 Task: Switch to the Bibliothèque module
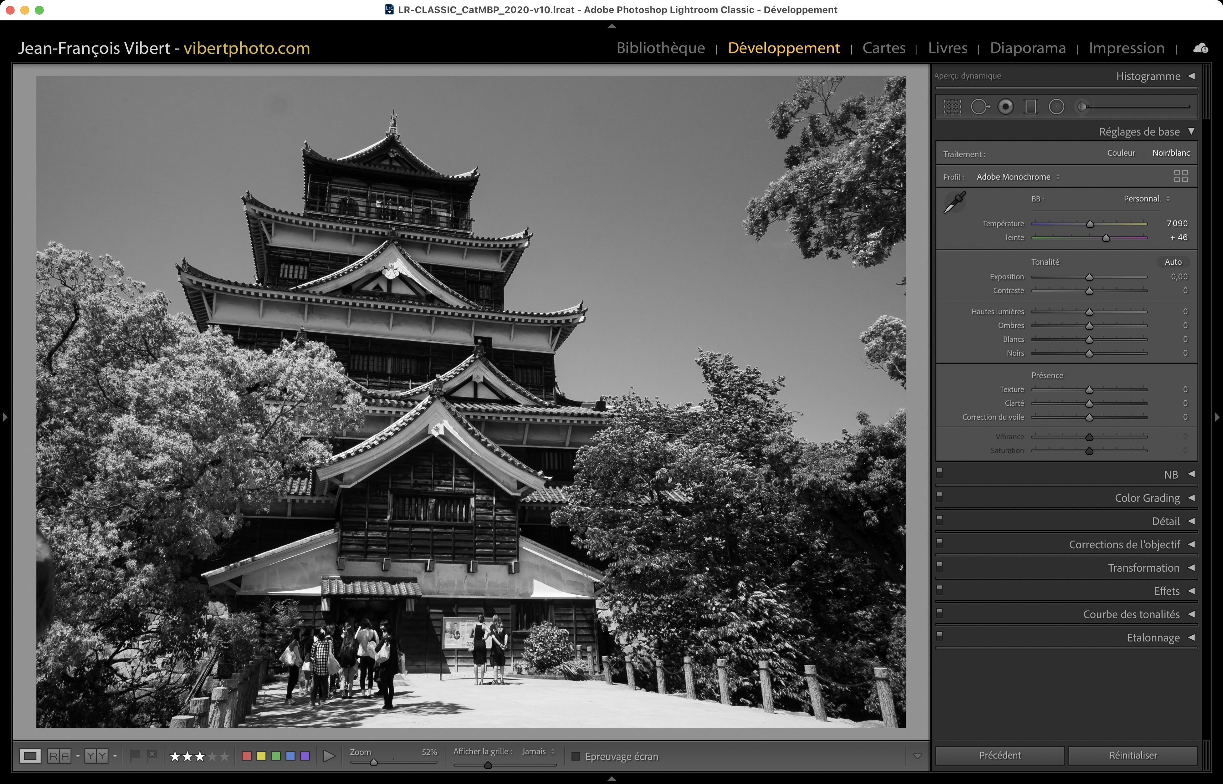[x=660, y=48]
